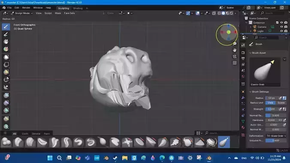
Task: Switch to the Paint brush category tab
Action: (x=47, y=133)
